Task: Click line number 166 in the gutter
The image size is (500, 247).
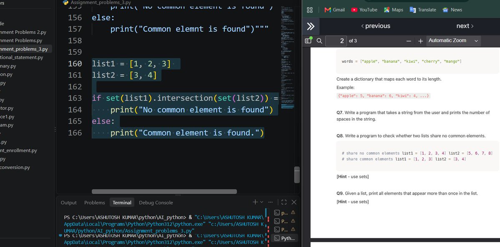Action: pos(75,133)
